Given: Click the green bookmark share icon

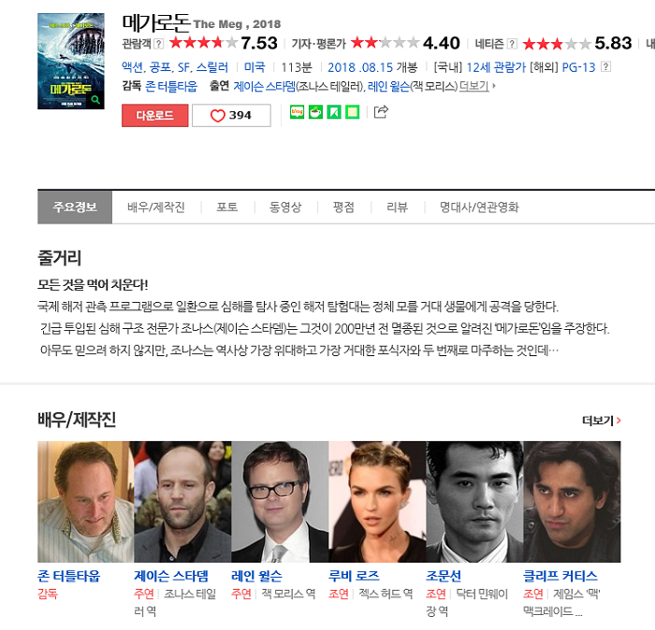Looking at the screenshot, I should (334, 112).
